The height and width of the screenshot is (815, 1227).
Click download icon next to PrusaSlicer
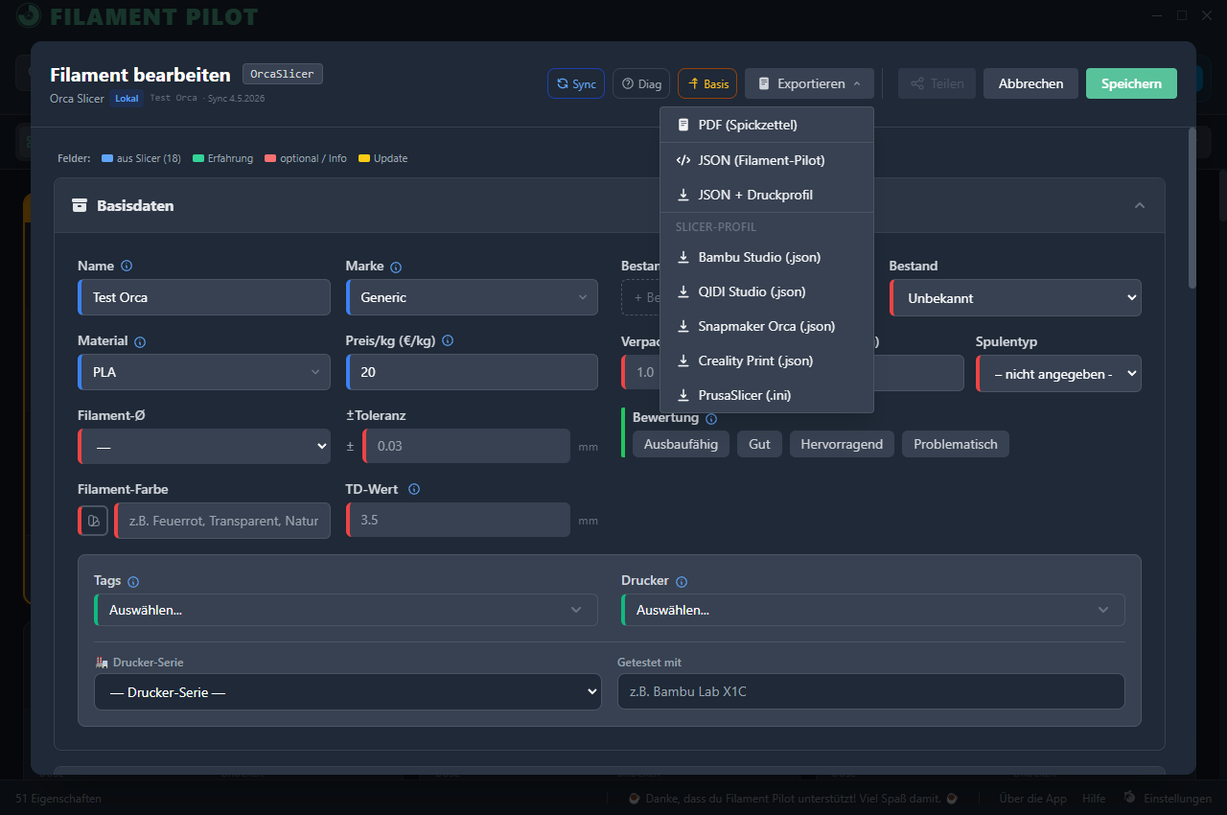683,395
